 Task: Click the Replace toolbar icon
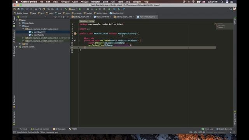(x=53, y=9)
